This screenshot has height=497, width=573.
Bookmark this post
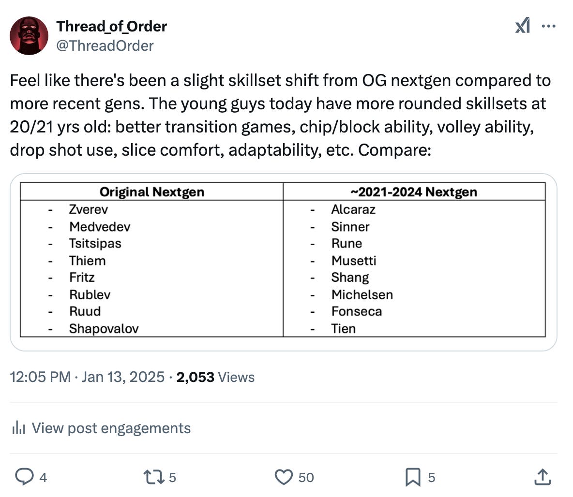[413, 477]
